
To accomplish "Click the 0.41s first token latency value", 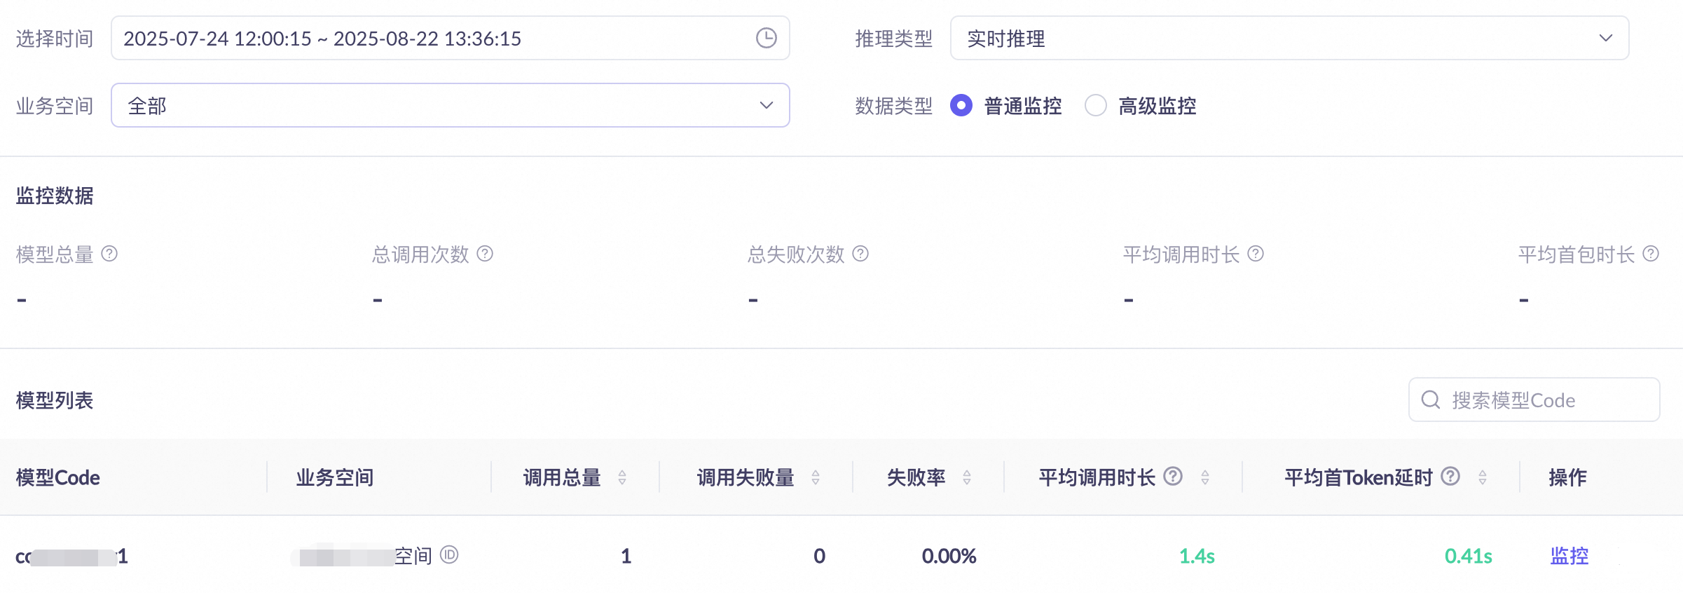I will 1469,556.
